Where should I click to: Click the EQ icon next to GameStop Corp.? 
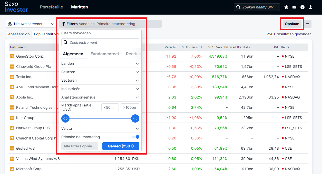coord(12,56)
